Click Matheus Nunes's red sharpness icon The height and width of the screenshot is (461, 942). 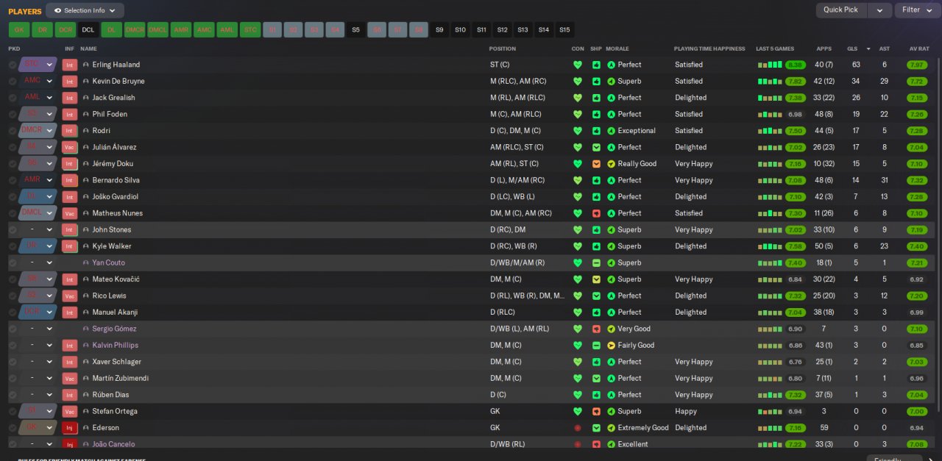(x=596, y=213)
